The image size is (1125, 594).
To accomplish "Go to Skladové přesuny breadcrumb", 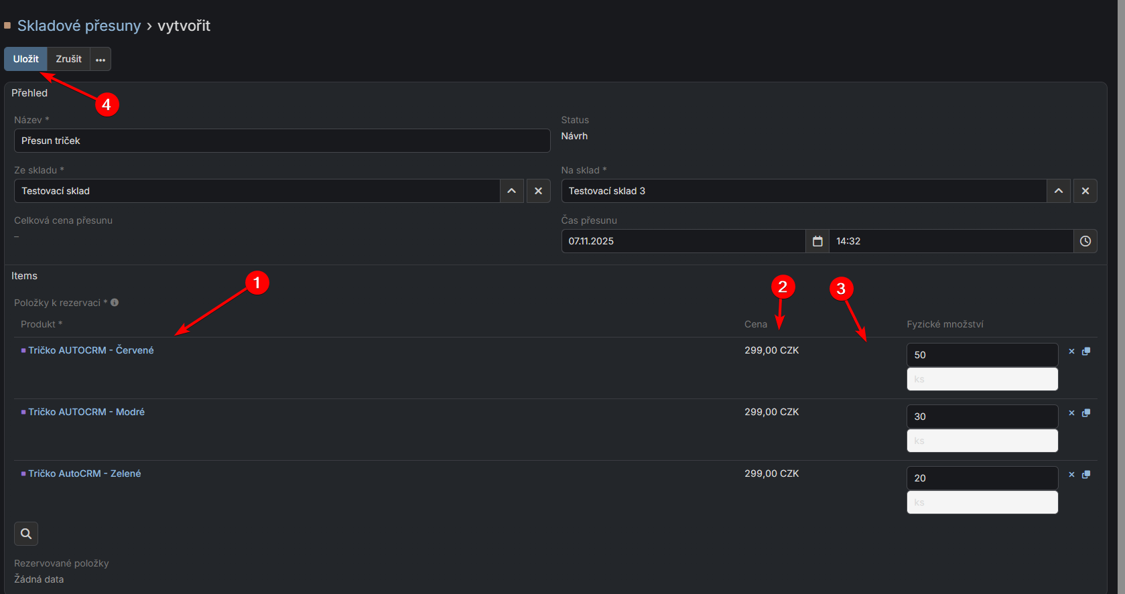I will [79, 25].
